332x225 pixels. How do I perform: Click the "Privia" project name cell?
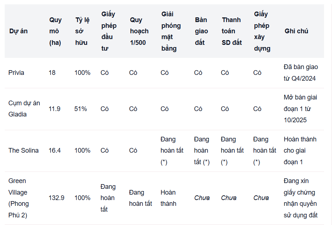coord(16,73)
